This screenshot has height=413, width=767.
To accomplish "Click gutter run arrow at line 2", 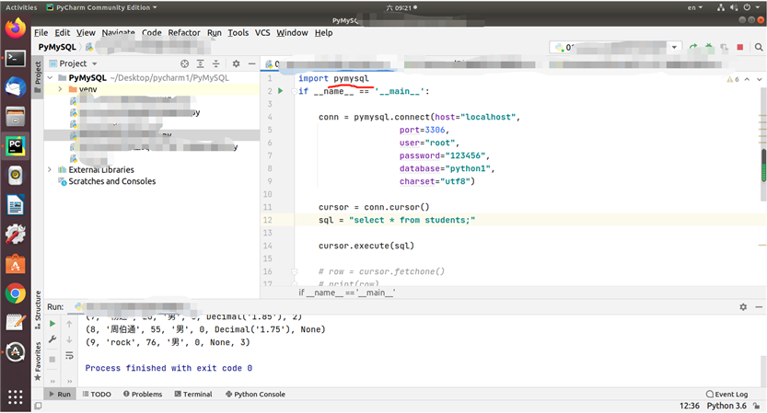I will 280,91.
